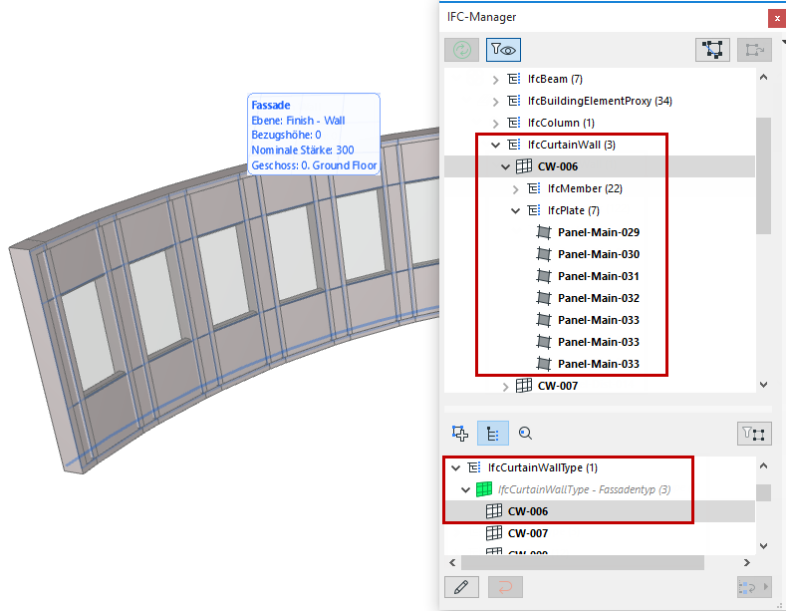Click the green Fassadentyp type icon
The width and height of the screenshot is (786, 611).
tap(484, 489)
